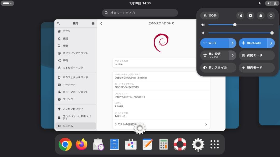Enable 機内モード (airplane mode)
The image size is (280, 157).
coord(257,68)
